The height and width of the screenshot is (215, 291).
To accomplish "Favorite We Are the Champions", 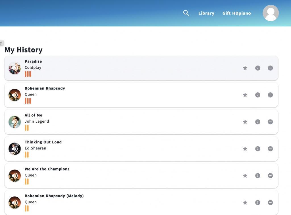I will point(245,176).
